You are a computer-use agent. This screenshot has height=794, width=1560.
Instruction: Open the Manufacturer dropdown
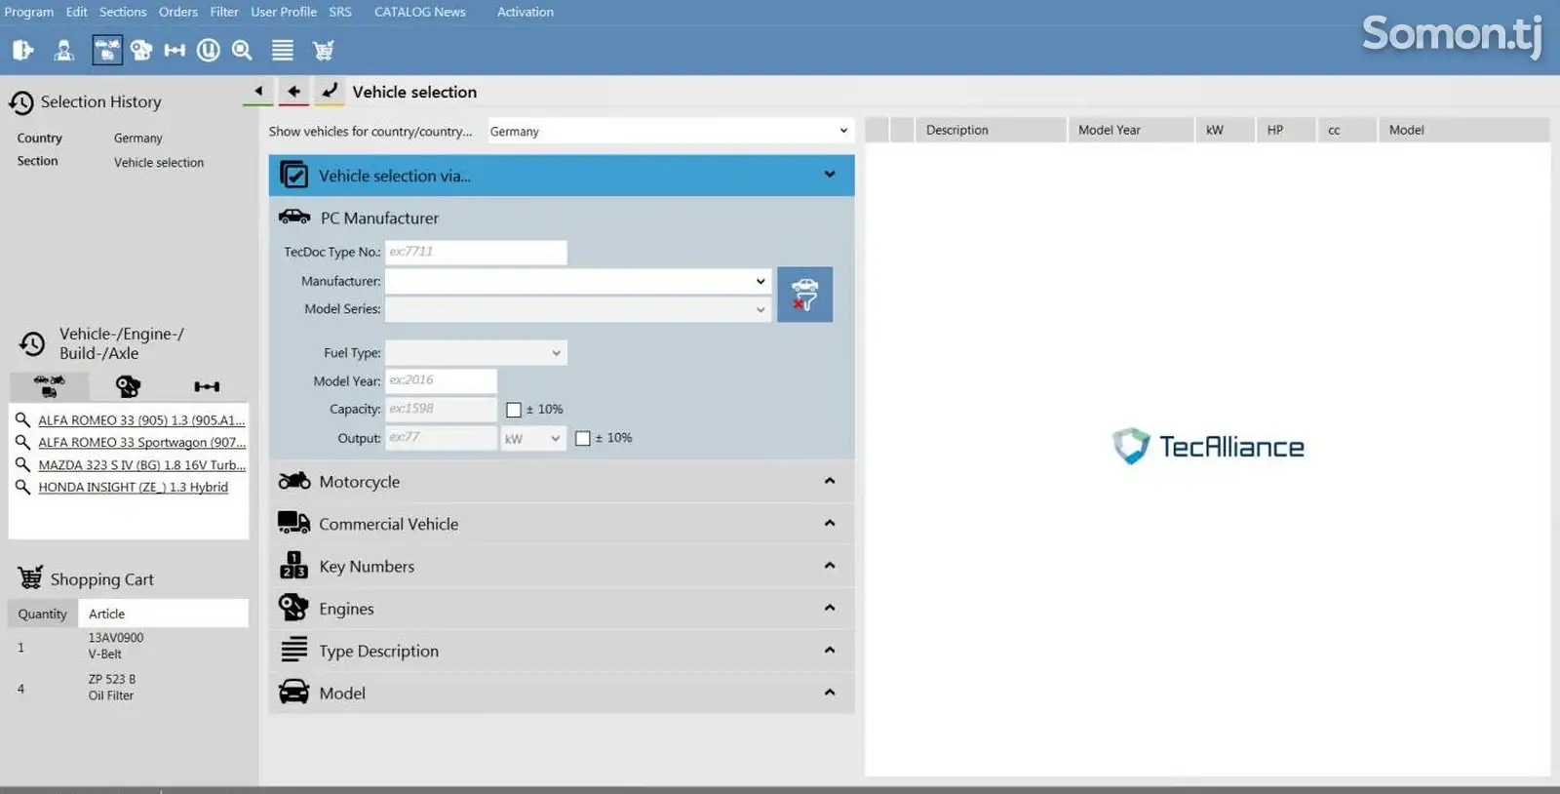click(578, 281)
